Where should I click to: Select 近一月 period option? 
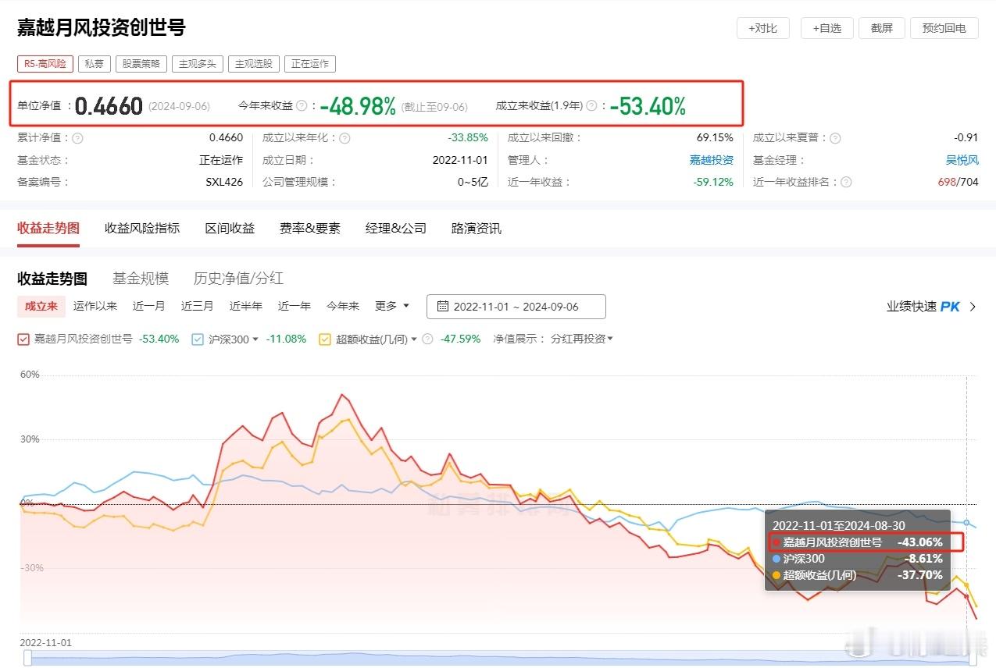point(149,306)
